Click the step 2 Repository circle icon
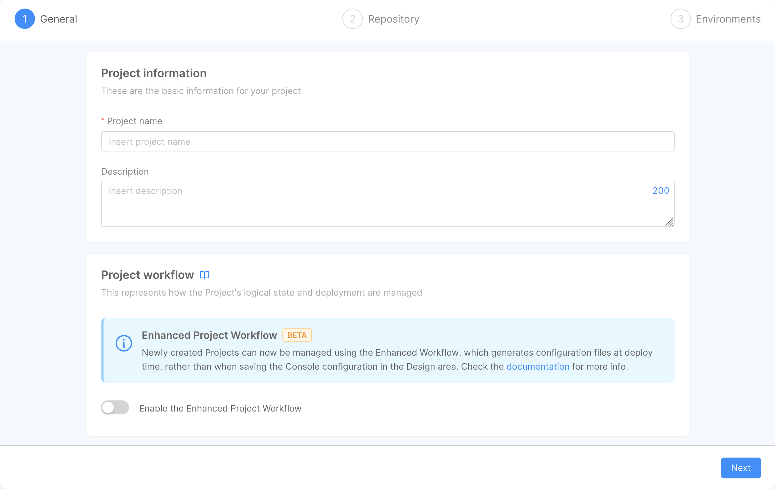775x489 pixels. coord(352,19)
